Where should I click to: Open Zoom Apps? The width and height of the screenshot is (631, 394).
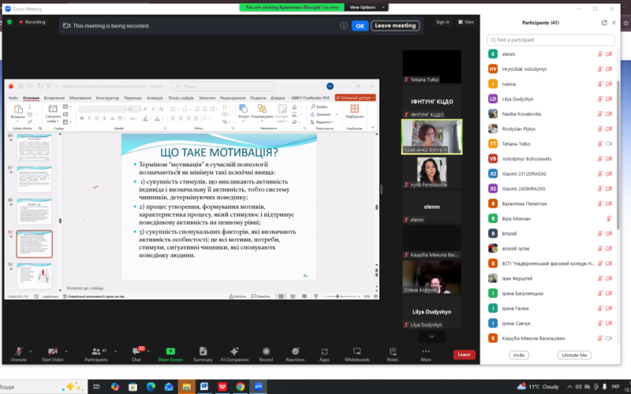pyautogui.click(x=324, y=354)
